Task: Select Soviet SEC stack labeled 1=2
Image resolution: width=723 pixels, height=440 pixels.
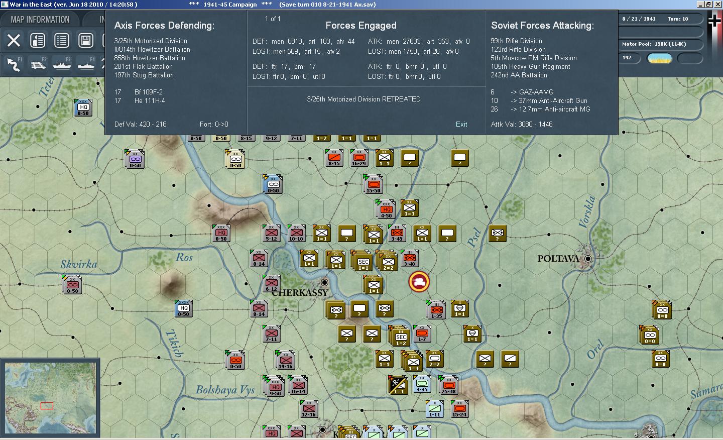Action: click(x=400, y=335)
